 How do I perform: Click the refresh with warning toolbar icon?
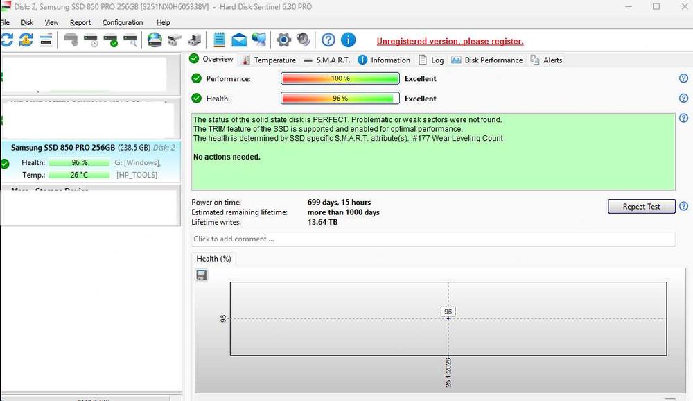pyautogui.click(x=26, y=40)
